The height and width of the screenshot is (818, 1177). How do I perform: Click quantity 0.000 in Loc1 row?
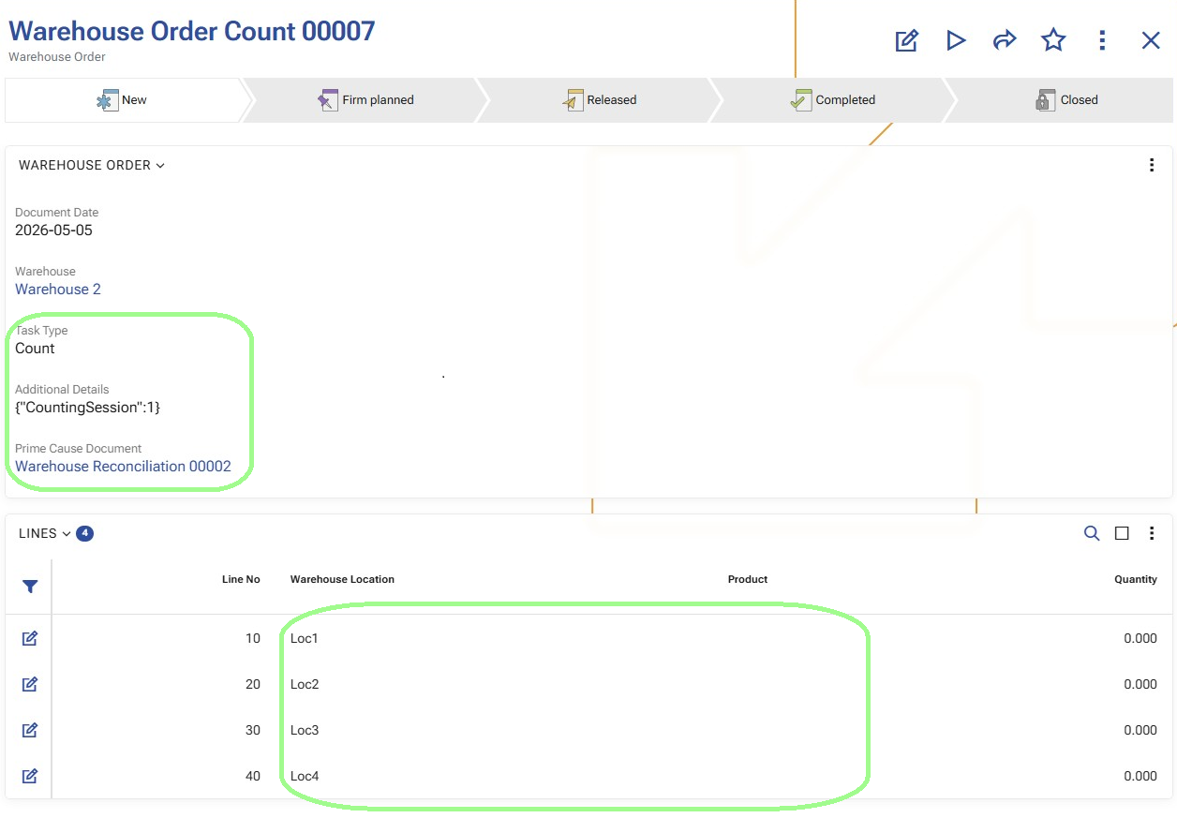(x=1140, y=638)
